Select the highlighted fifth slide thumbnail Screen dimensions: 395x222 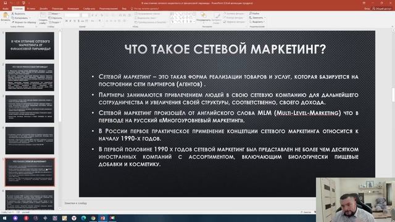[30, 172]
